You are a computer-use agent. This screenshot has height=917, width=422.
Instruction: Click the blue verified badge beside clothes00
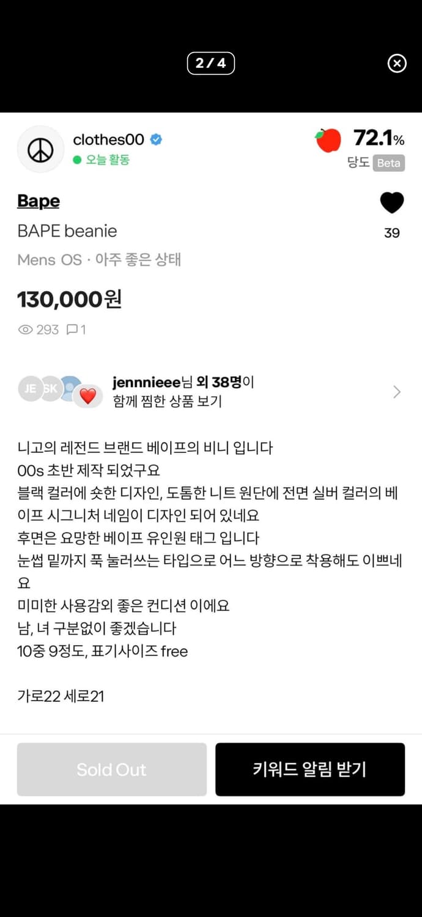point(155,139)
